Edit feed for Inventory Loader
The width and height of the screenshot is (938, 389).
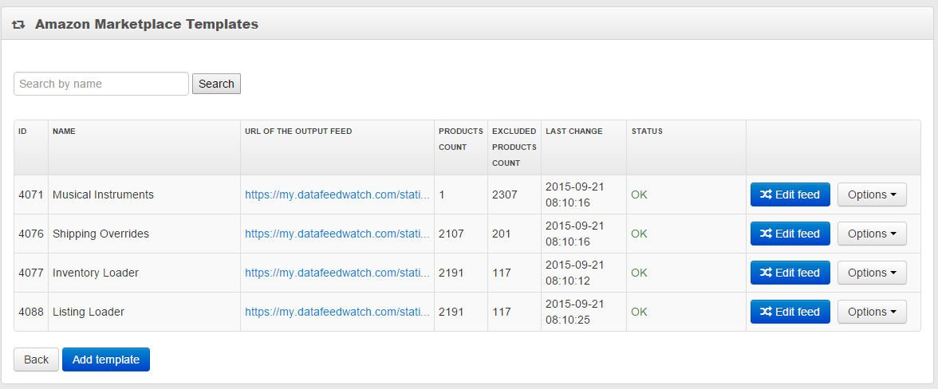[x=790, y=273]
